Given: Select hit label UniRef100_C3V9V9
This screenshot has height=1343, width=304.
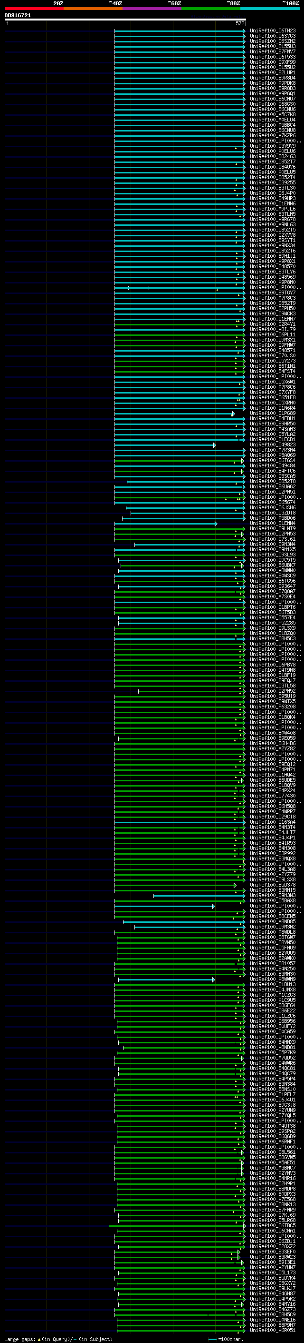Looking at the screenshot, I should point(273,146).
